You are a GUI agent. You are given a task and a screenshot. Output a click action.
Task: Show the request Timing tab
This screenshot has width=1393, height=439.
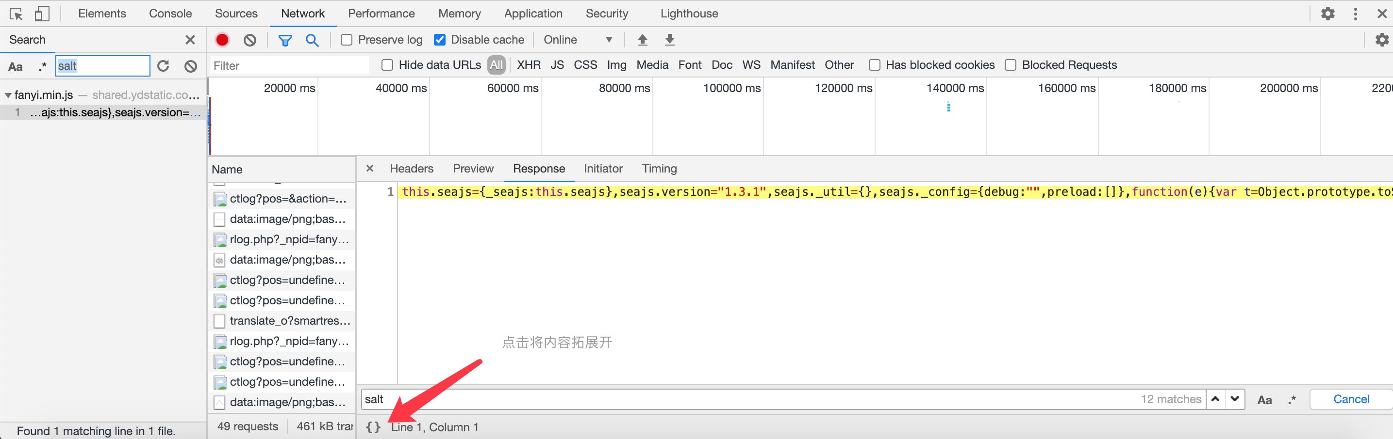point(659,169)
